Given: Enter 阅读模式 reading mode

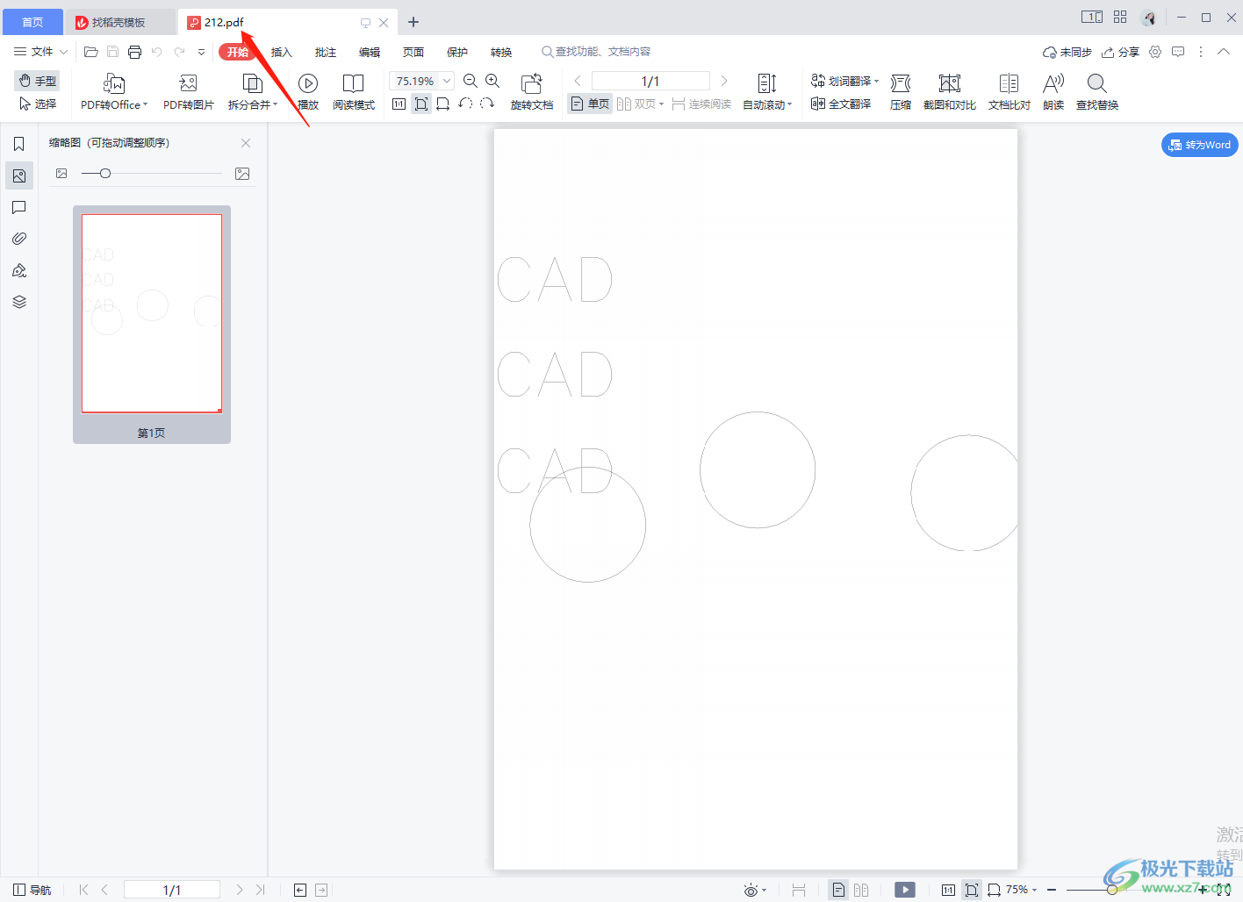Looking at the screenshot, I should [354, 91].
